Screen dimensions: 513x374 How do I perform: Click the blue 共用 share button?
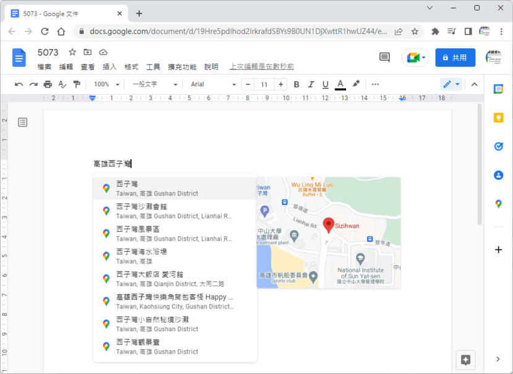tap(455, 57)
